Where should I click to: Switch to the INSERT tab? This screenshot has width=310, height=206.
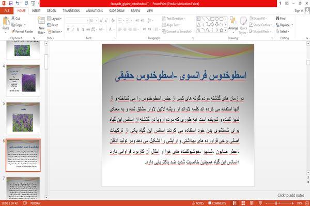[36, 11]
